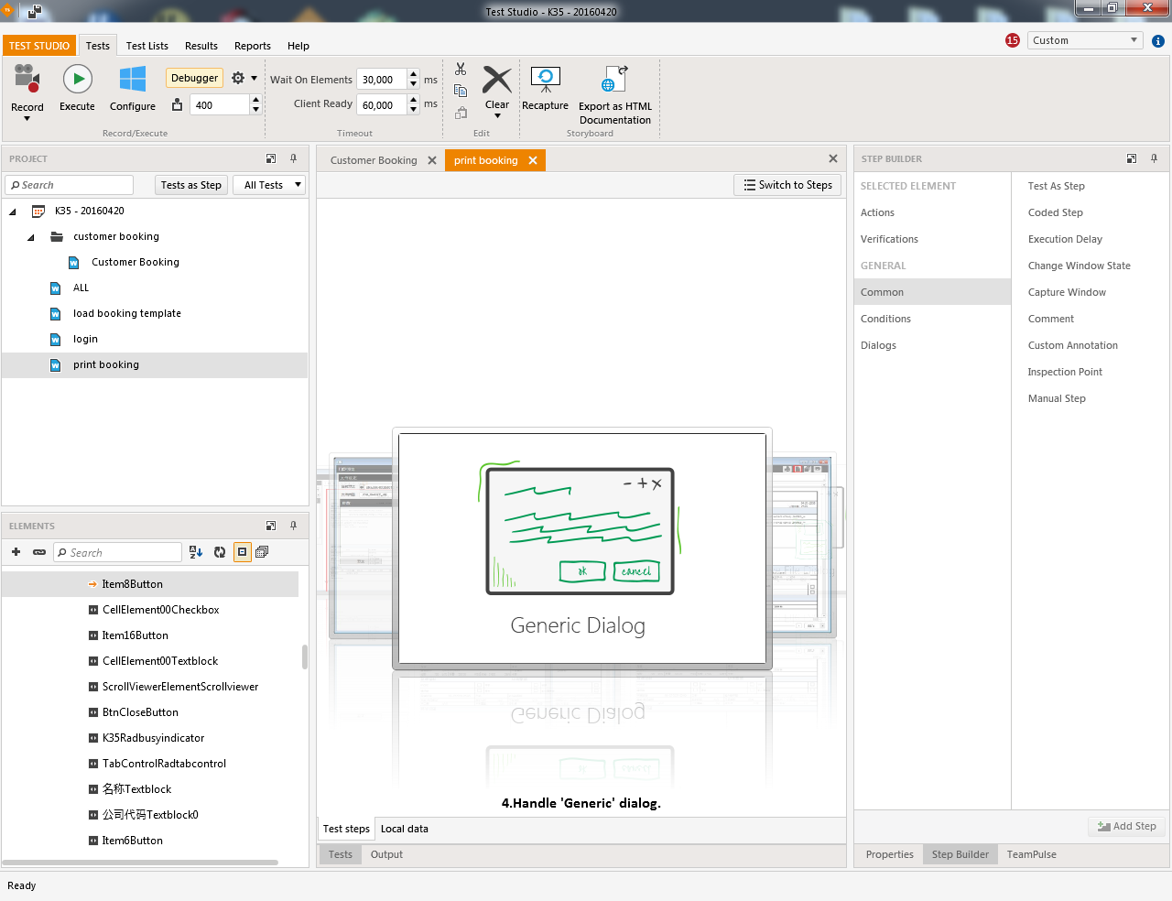Collapse the customer booking folder

click(x=31, y=237)
